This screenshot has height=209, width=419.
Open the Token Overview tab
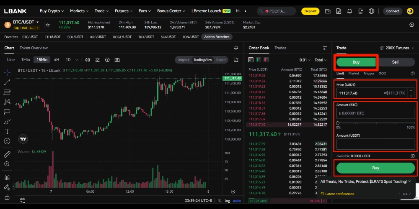pos(34,48)
